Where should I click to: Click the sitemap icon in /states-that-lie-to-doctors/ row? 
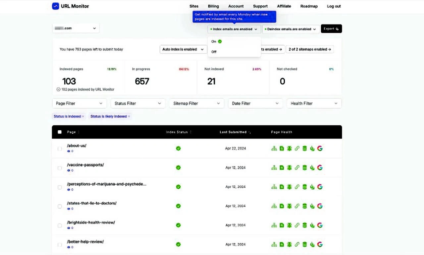click(274, 206)
